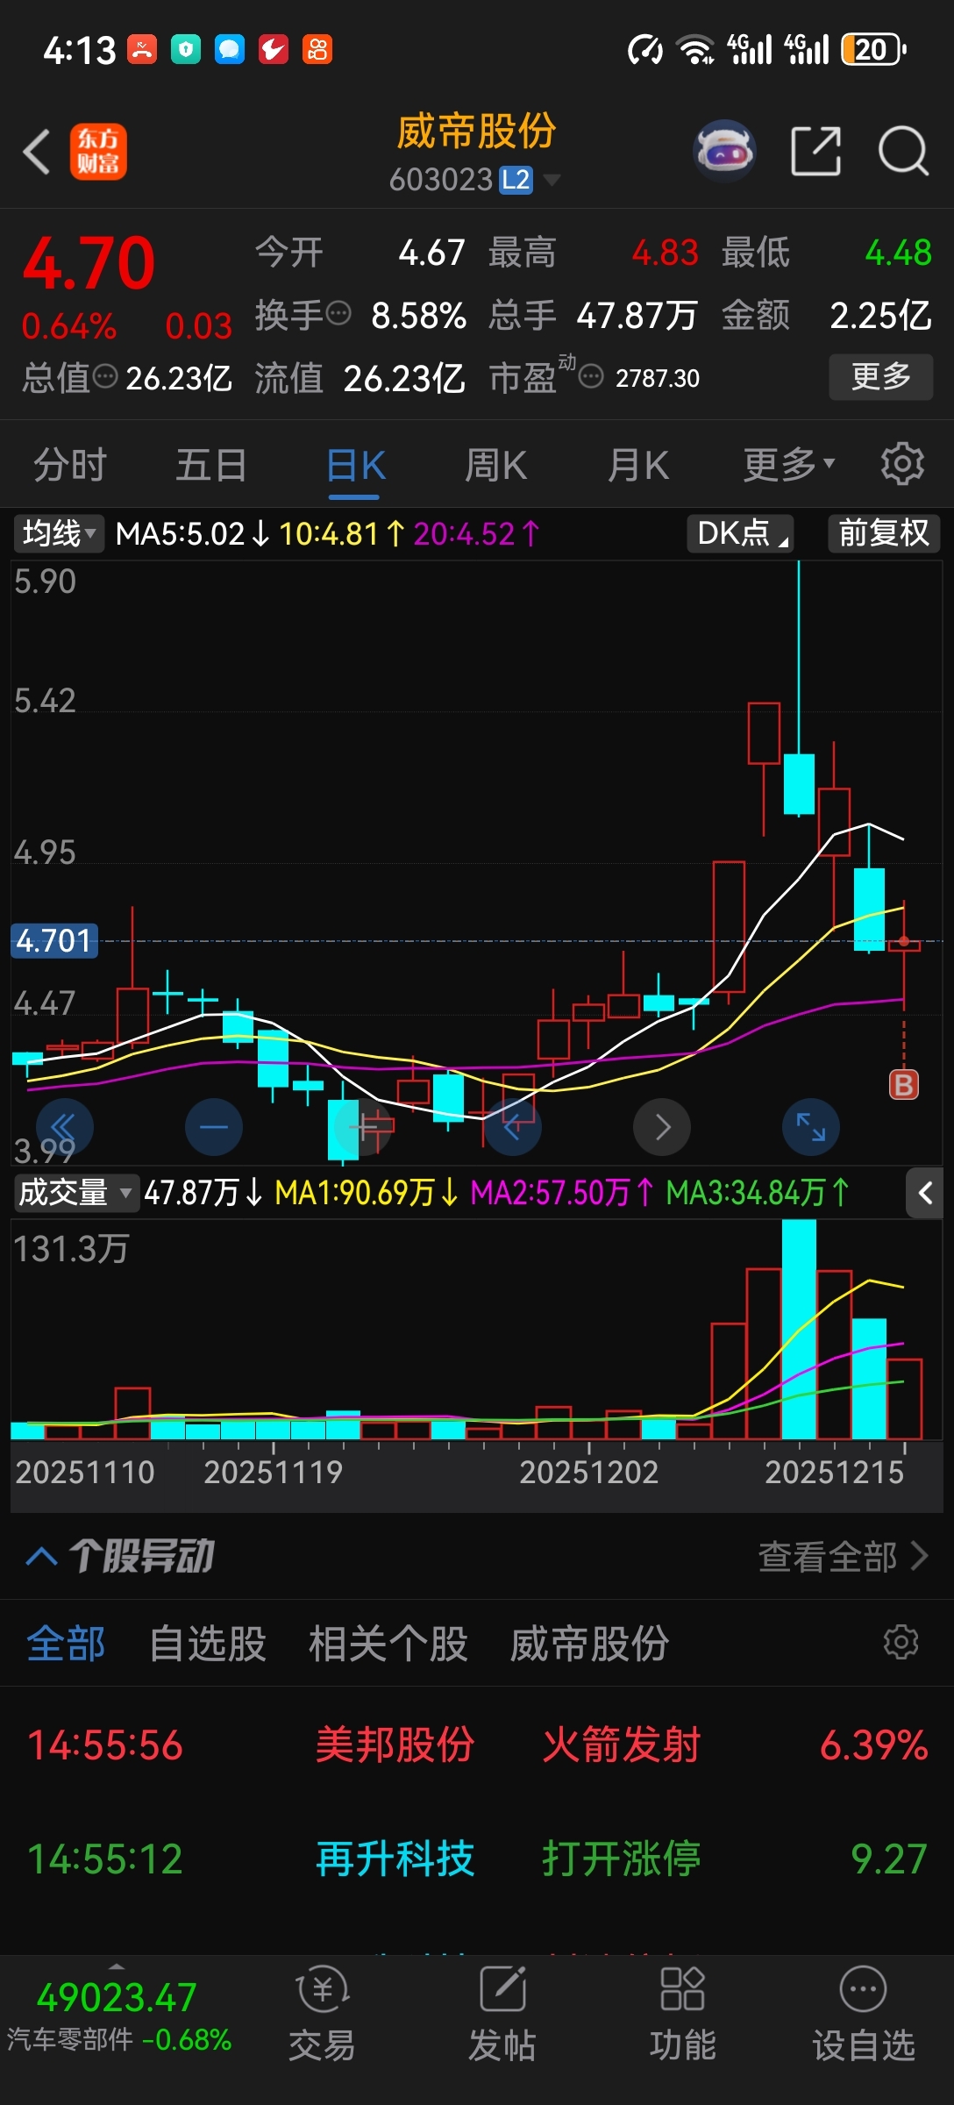Open the 发帖 post icon

(x=502, y=2016)
